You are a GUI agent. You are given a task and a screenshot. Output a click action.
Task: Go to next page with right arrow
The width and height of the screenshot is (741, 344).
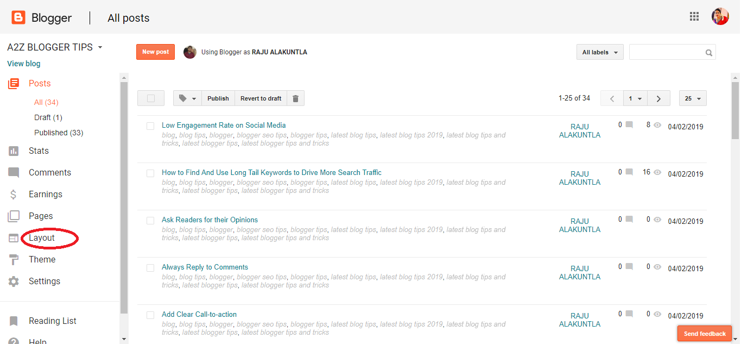click(658, 98)
